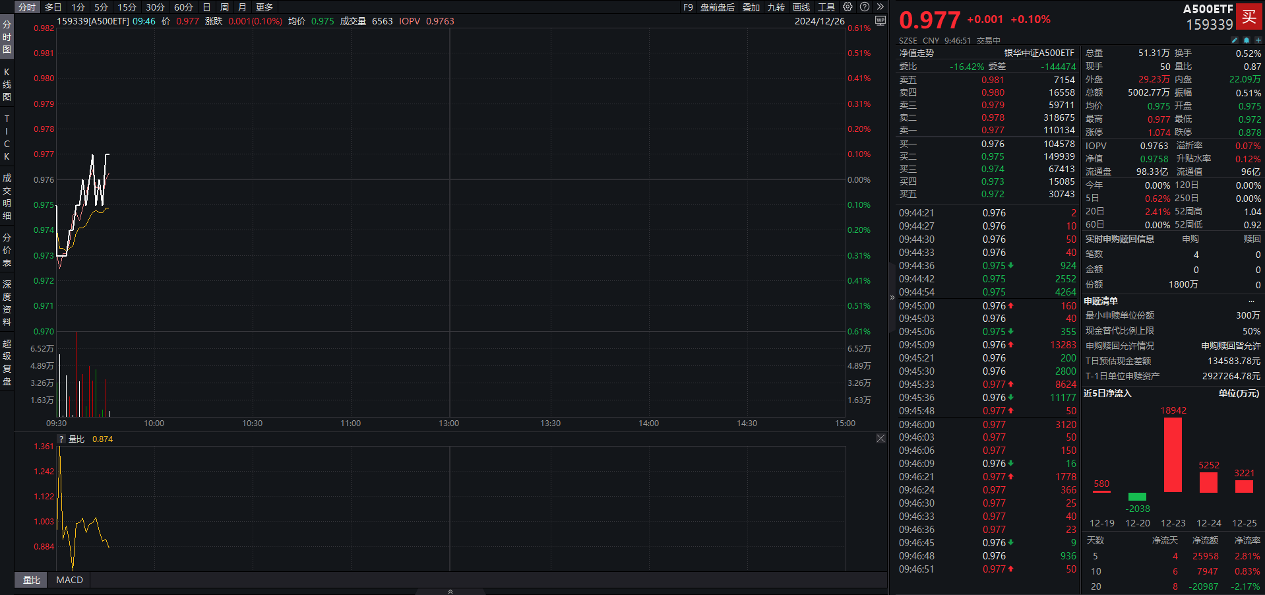The width and height of the screenshot is (1265, 595).
Task: Open the 工具 tools menu
Action: [x=826, y=7]
